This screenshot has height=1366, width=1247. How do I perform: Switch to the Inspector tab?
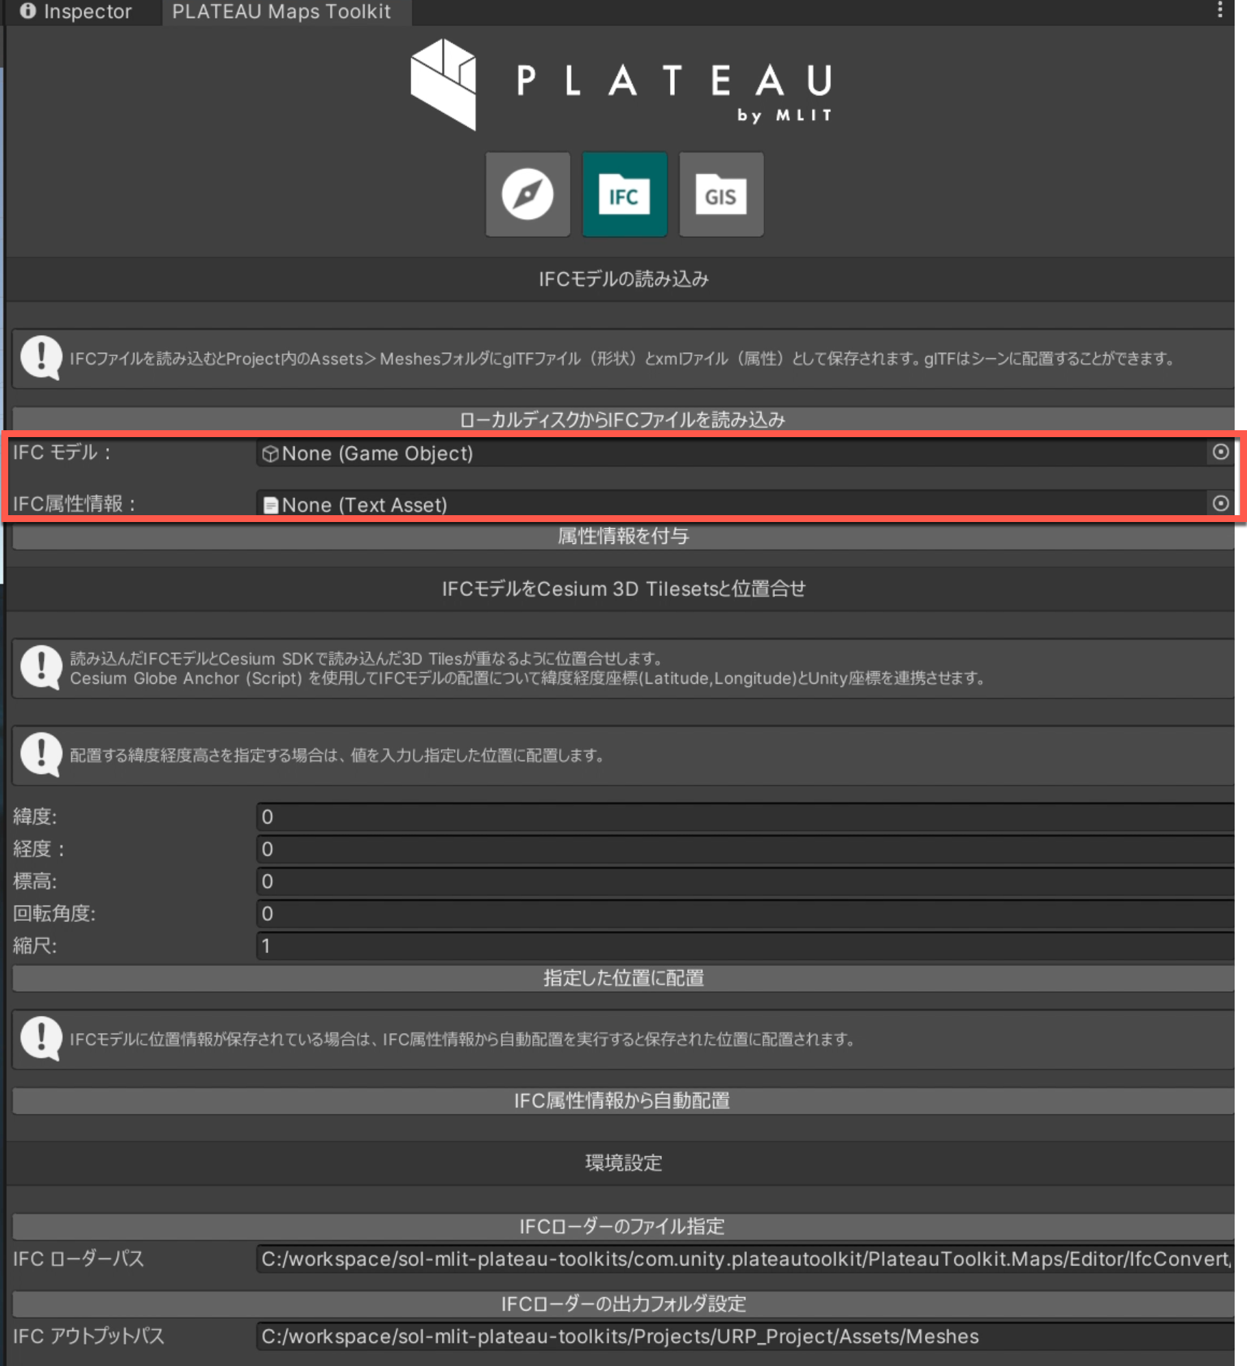pos(76,12)
